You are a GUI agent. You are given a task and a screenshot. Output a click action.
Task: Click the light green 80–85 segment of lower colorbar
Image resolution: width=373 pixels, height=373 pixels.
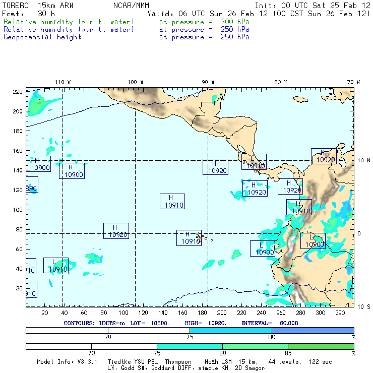(255, 346)
